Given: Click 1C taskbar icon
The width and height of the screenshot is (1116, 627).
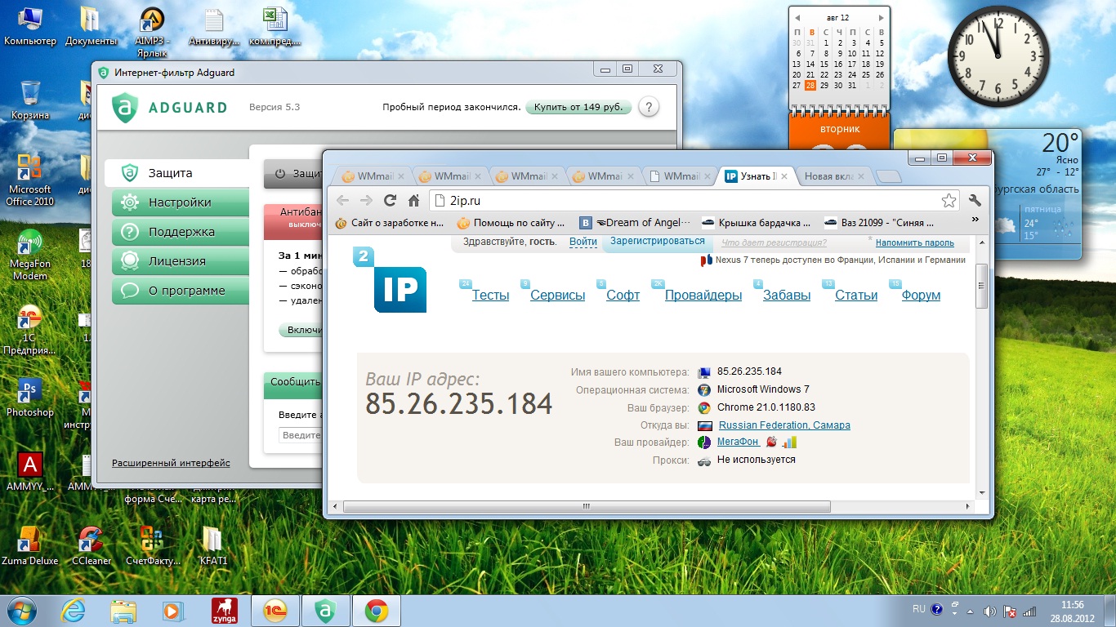Looking at the screenshot, I should [275, 611].
